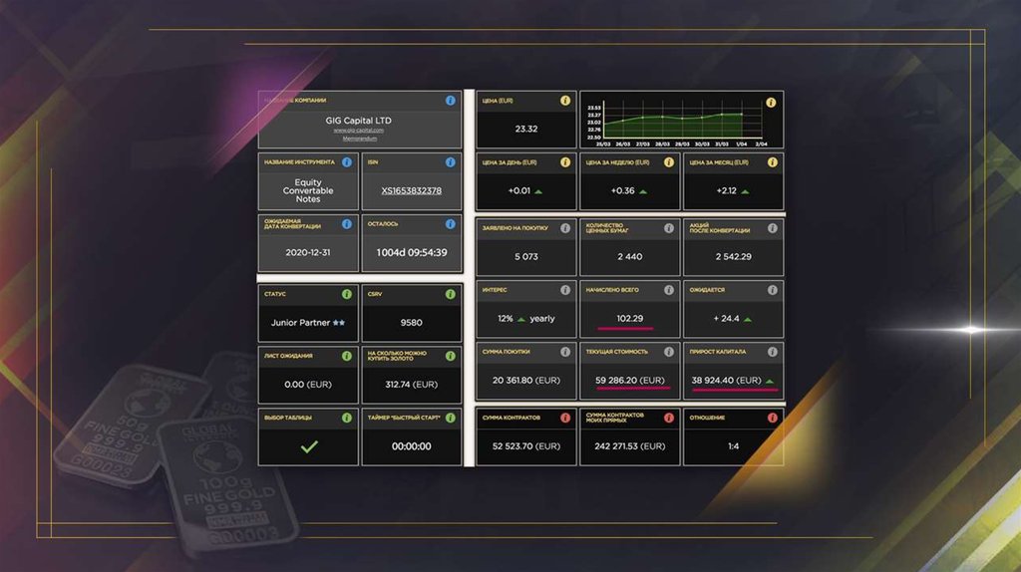
Task: Click the last data point on the chart
Action: 742,114
